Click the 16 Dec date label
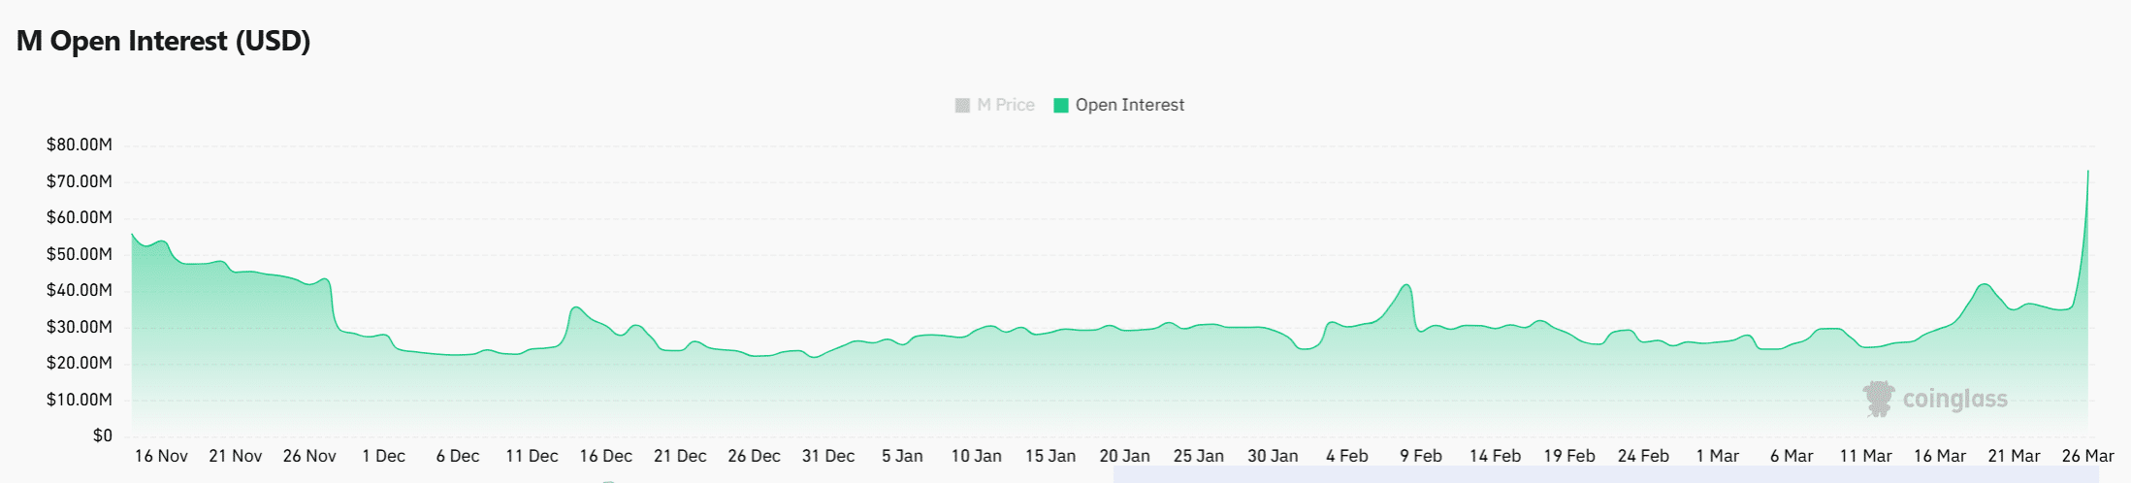This screenshot has height=483, width=2131. 605,456
